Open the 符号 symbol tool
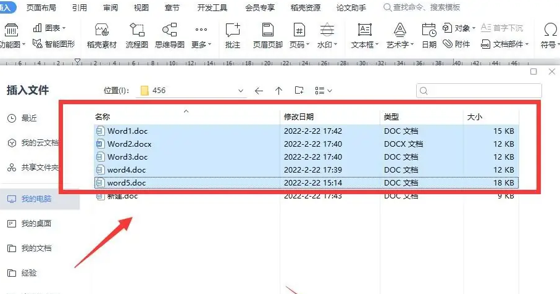 (x=550, y=36)
